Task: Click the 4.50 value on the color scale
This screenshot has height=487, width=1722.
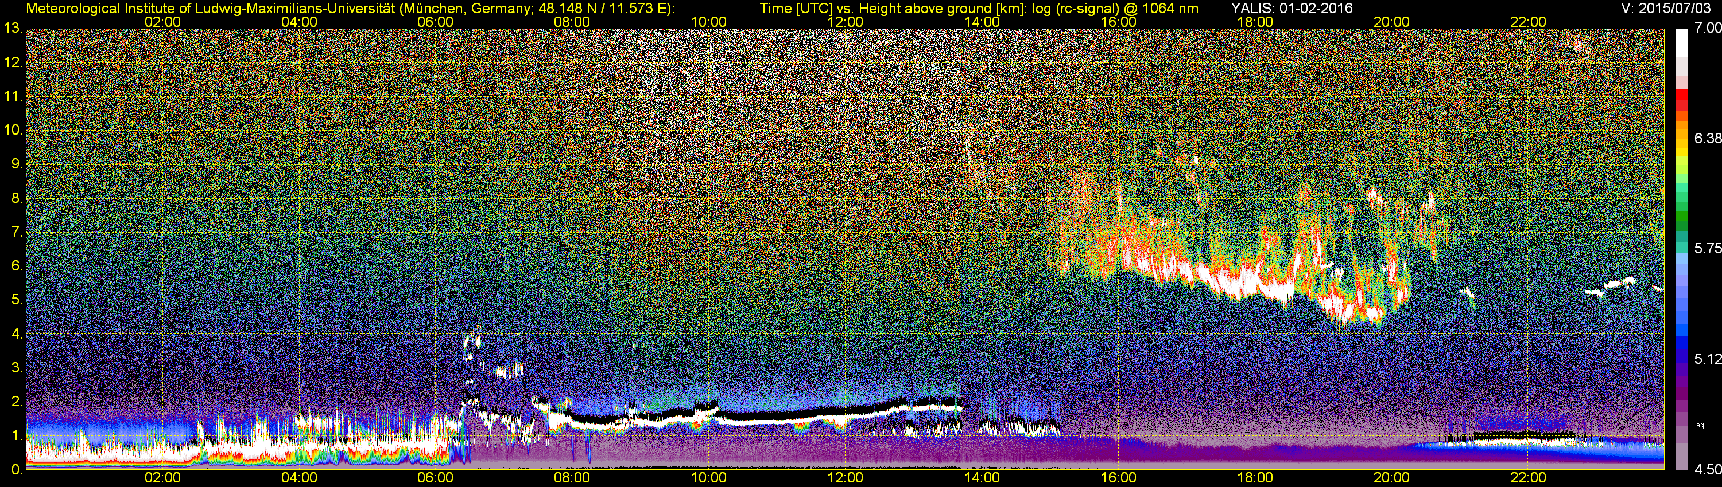Action: (1707, 470)
